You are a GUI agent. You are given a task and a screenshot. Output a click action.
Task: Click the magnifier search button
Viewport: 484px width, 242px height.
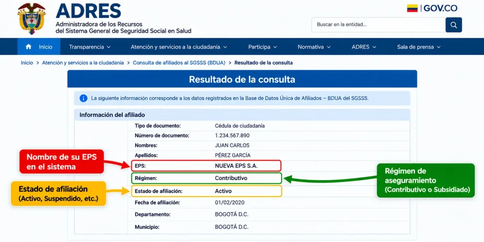point(453,25)
